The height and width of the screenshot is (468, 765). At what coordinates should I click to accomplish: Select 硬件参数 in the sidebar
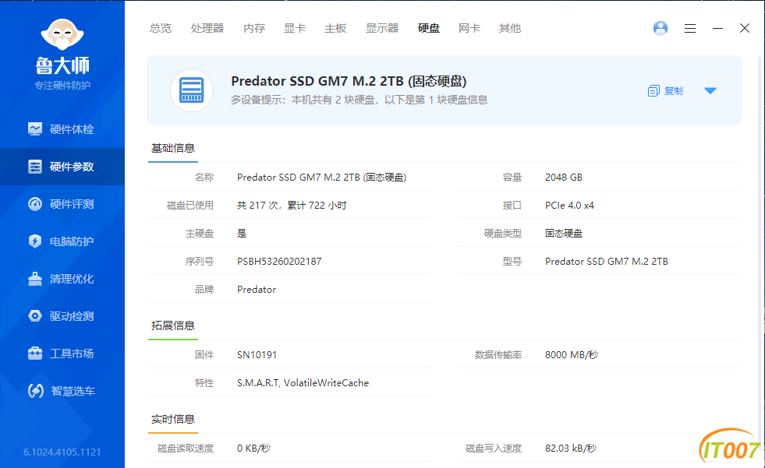(62, 167)
